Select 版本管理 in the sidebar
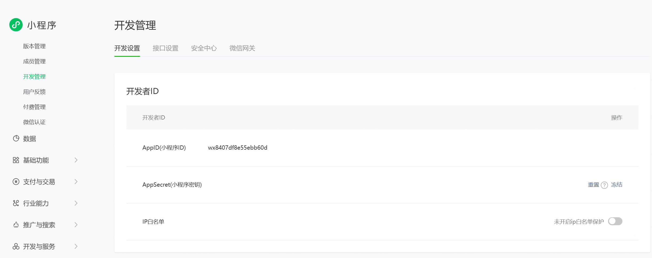This screenshot has height=258, width=652. click(x=34, y=46)
